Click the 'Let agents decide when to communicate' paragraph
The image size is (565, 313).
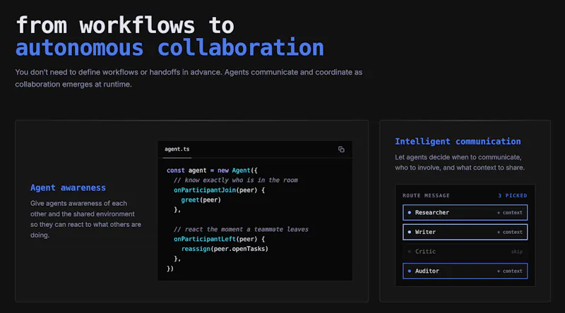tap(460, 162)
